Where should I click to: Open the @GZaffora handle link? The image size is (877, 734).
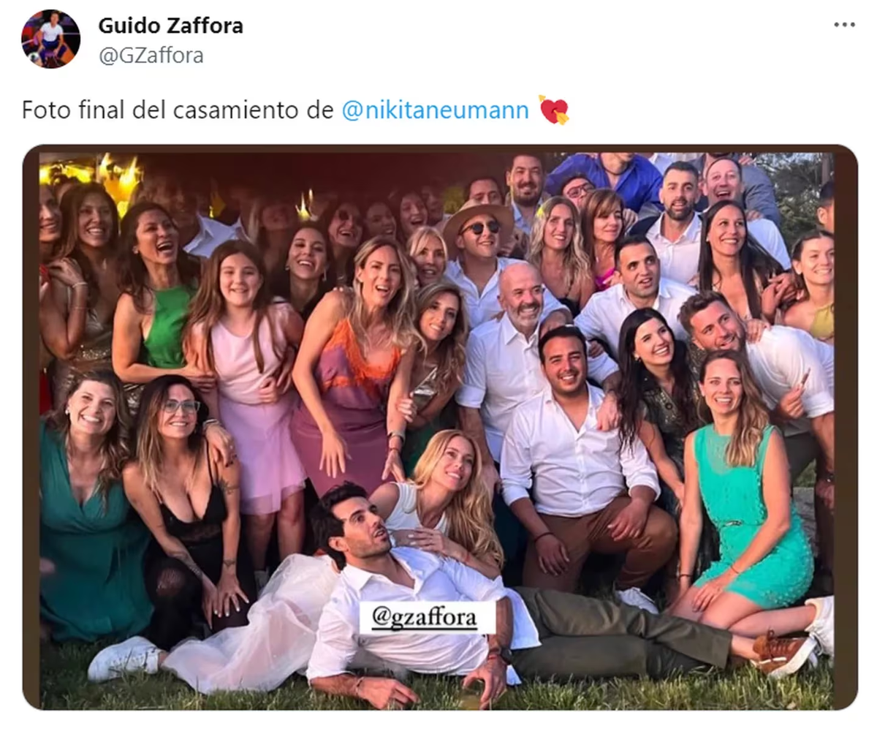[x=151, y=56]
